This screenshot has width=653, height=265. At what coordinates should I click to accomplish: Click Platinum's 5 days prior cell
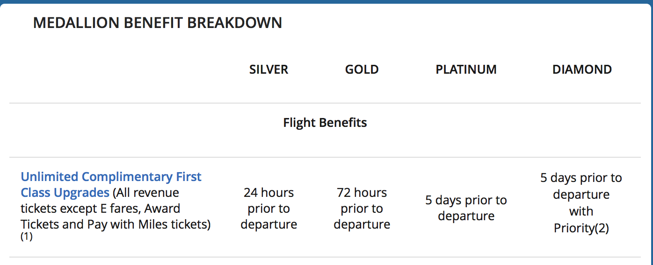pyautogui.click(x=466, y=208)
